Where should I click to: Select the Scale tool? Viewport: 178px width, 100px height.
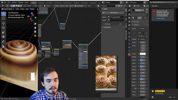3,32
